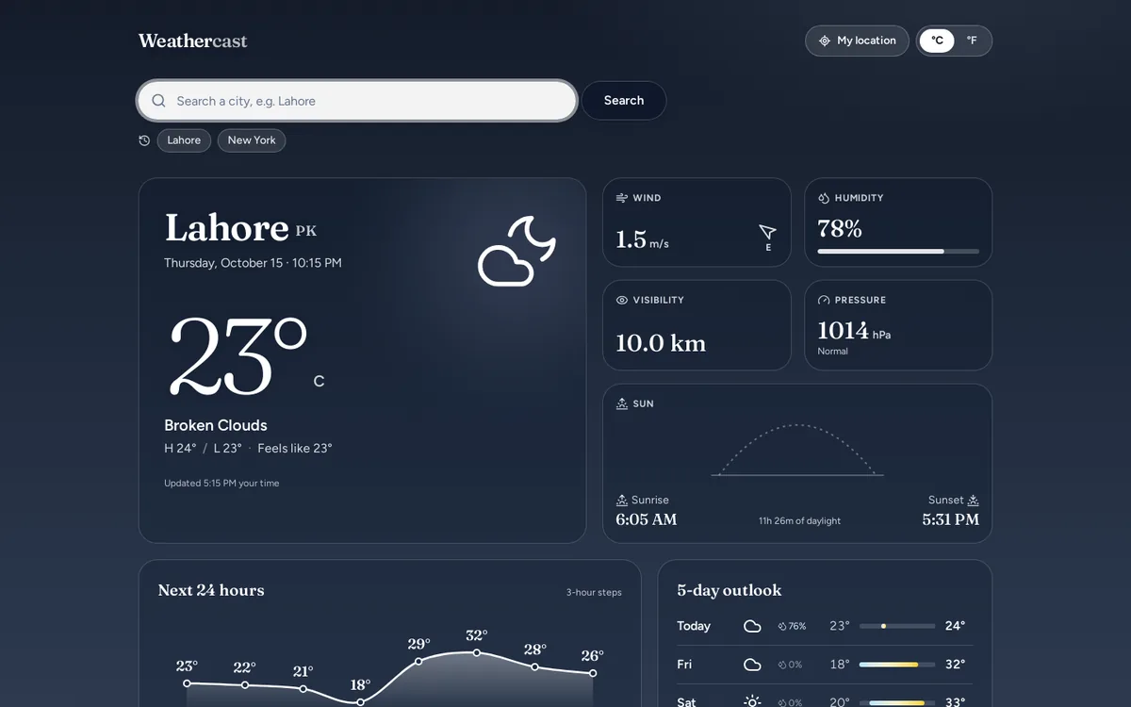
Task: Click the wind direction arrow icon
Action: 767,232
